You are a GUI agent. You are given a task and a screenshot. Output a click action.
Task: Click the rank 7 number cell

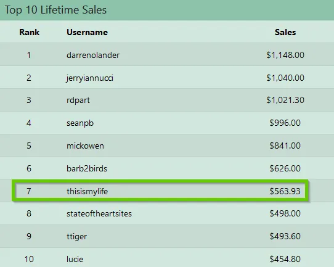click(x=29, y=191)
